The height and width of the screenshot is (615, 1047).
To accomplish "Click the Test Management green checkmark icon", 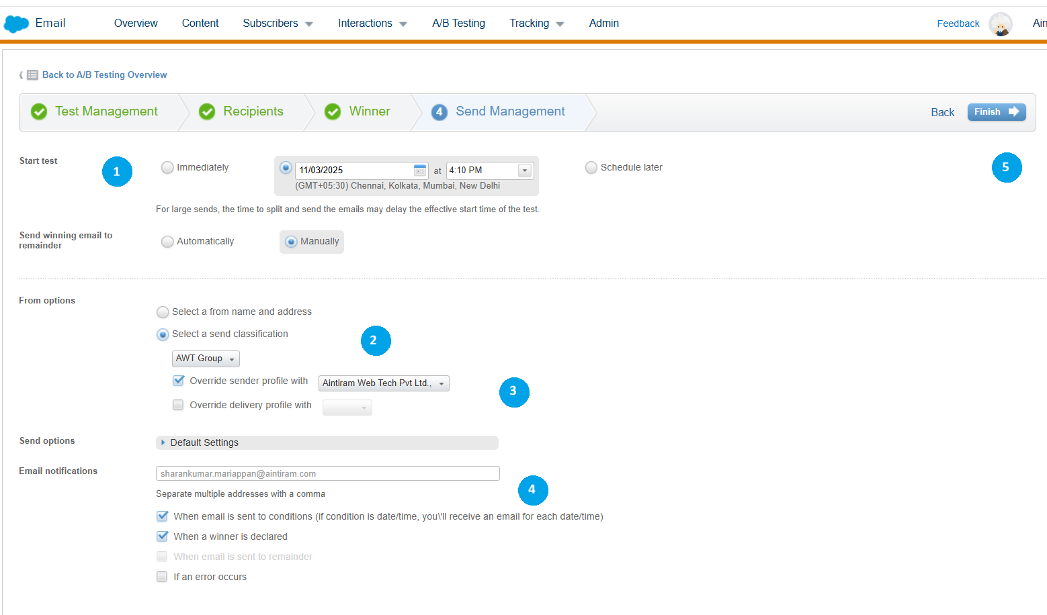I will [x=39, y=111].
